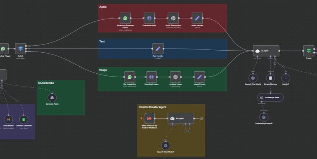Select the Social Media sticky note title
This screenshot has height=159, width=317.
point(46,83)
